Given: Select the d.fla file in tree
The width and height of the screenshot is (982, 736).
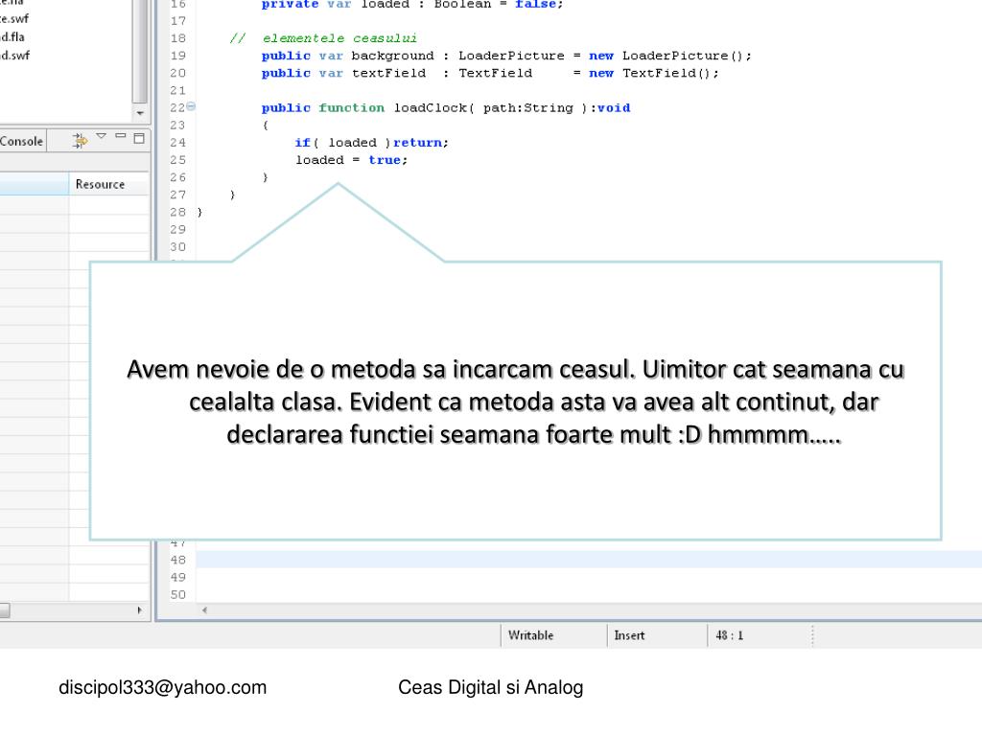Looking at the screenshot, I should pyautogui.click(x=12, y=37).
